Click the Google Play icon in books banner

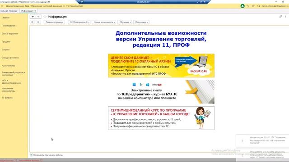[141, 85]
